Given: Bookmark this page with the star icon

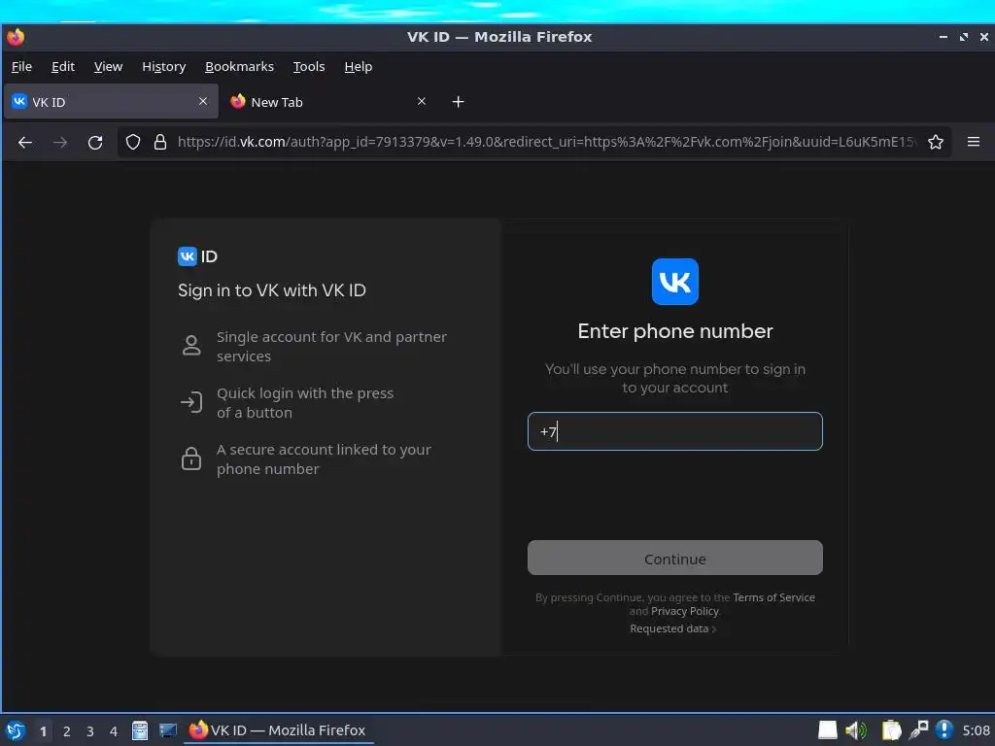Looking at the screenshot, I should [x=936, y=142].
